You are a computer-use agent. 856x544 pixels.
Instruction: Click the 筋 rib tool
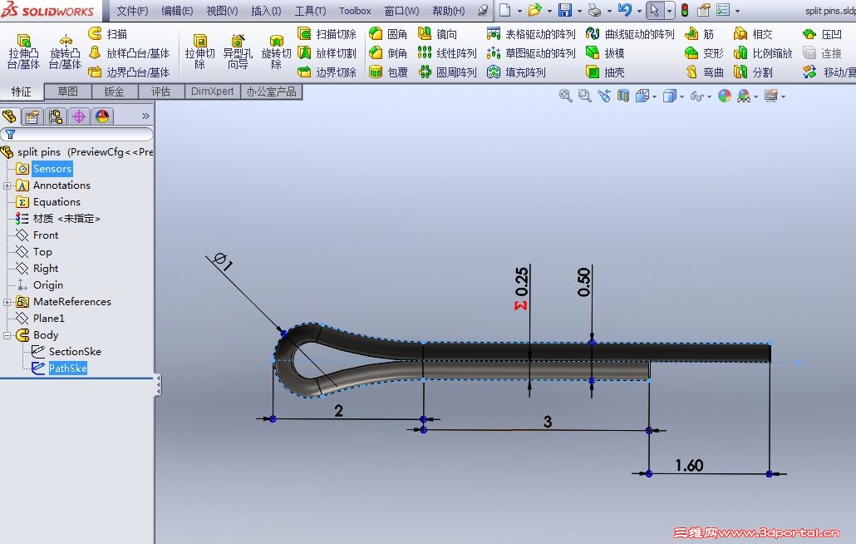pos(699,34)
